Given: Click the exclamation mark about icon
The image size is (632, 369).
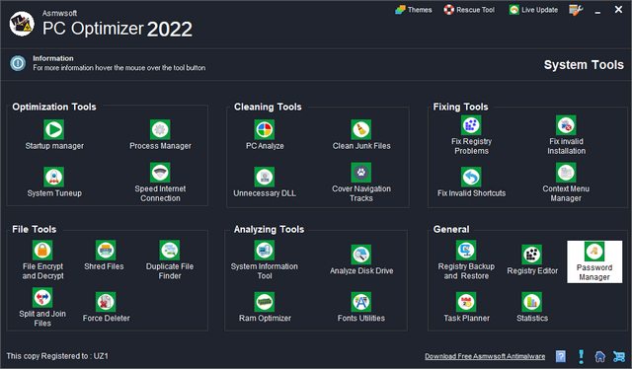Looking at the screenshot, I should pyautogui.click(x=581, y=356).
